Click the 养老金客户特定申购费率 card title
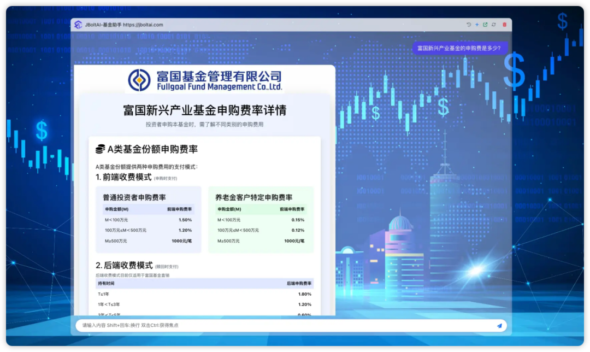 pyautogui.click(x=253, y=197)
